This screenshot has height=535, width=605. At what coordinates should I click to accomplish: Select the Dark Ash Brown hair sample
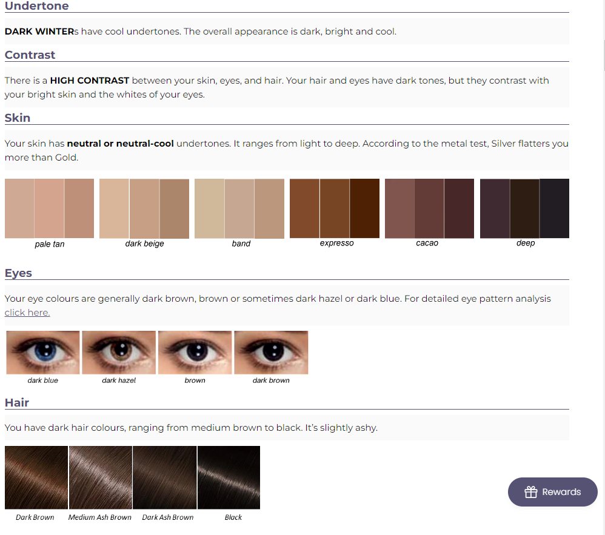(x=164, y=477)
